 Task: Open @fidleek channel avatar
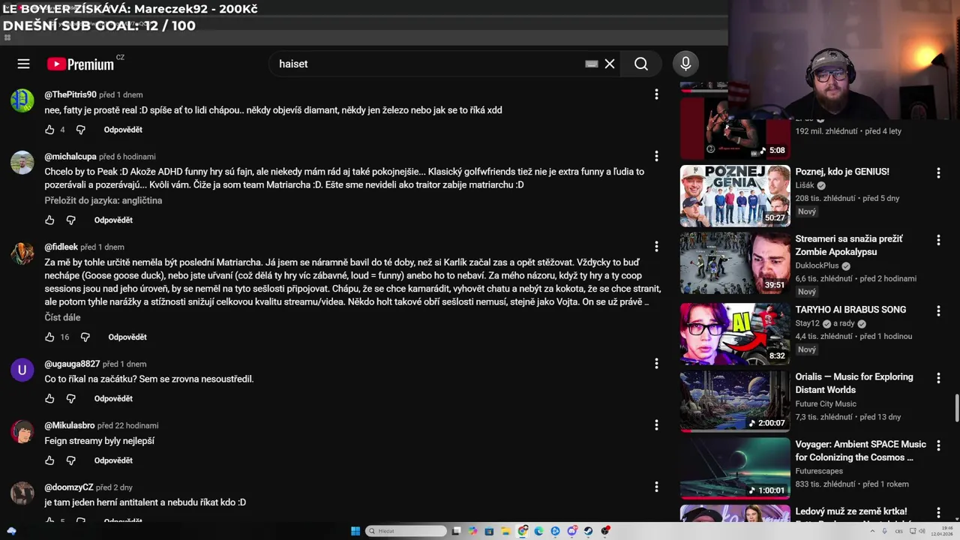coord(22,253)
